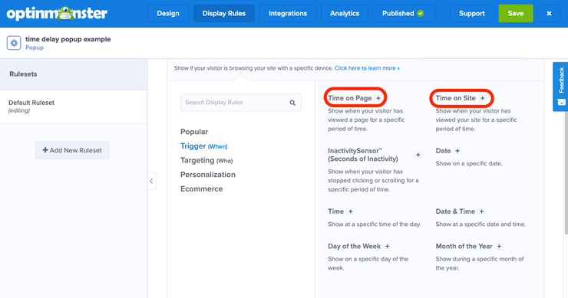Viewport: 568px width, 298px height.
Task: Add the Date rule plus icon
Action: coord(457,151)
